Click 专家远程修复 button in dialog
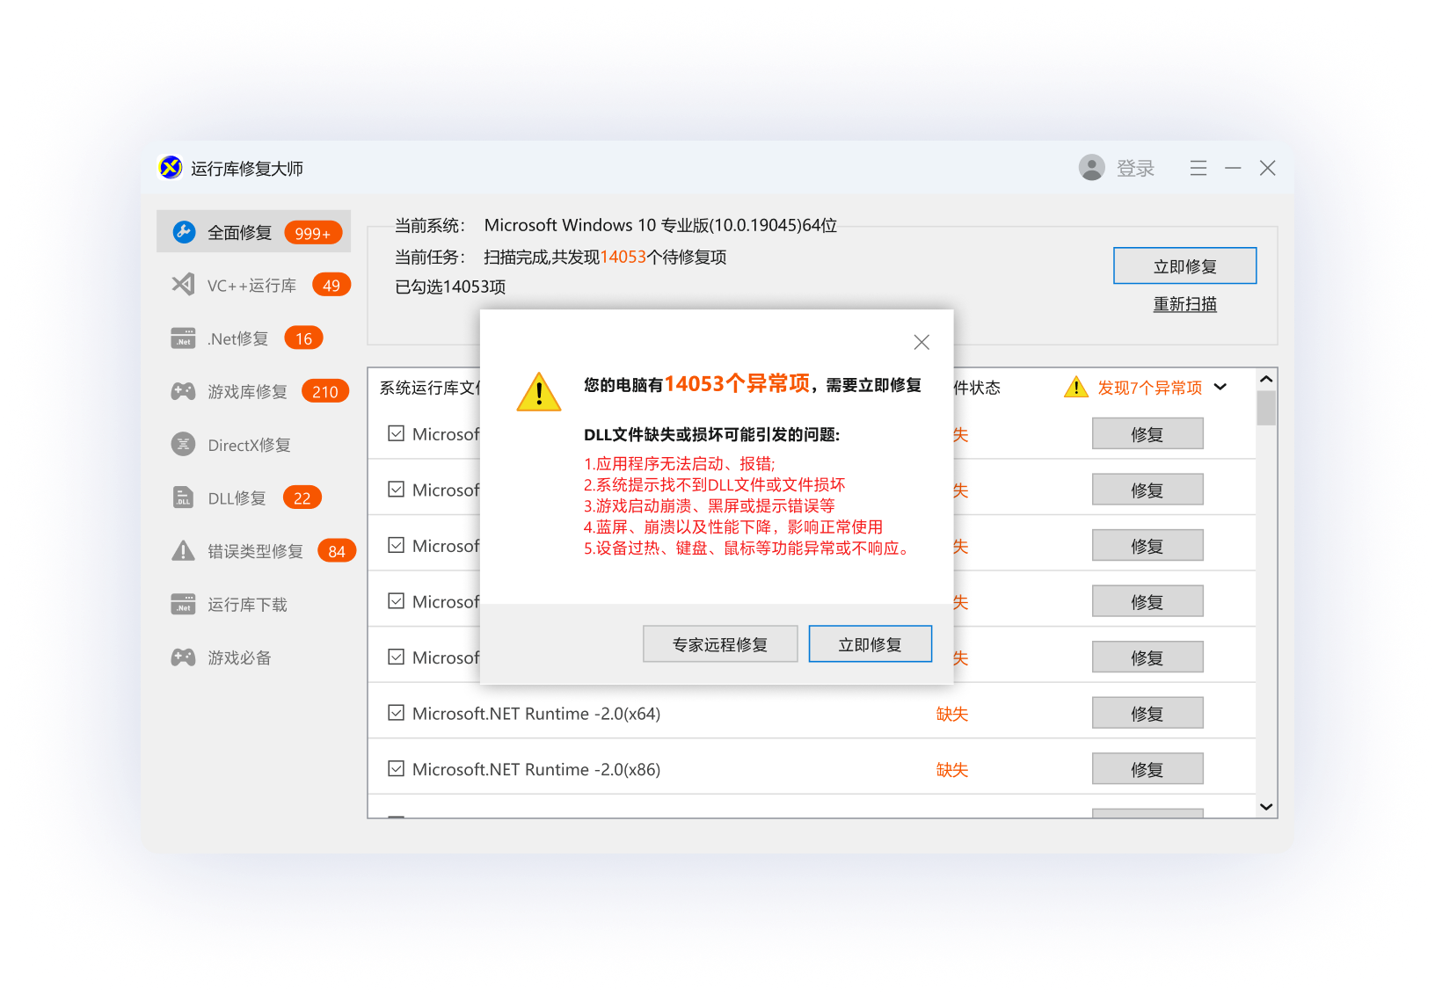 [x=720, y=644]
